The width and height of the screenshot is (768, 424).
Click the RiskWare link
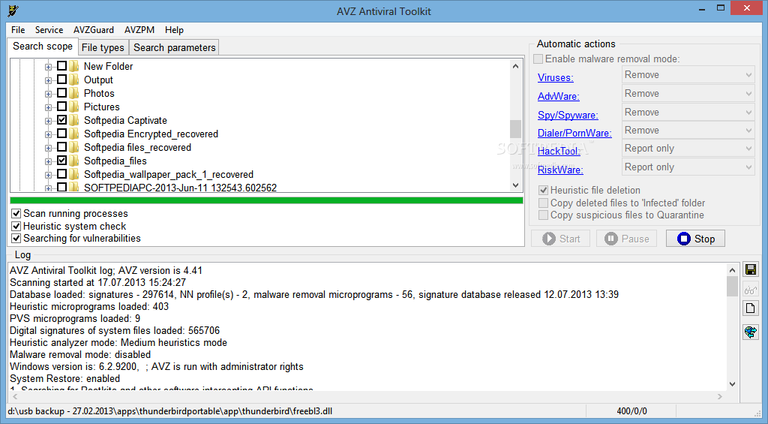click(560, 170)
